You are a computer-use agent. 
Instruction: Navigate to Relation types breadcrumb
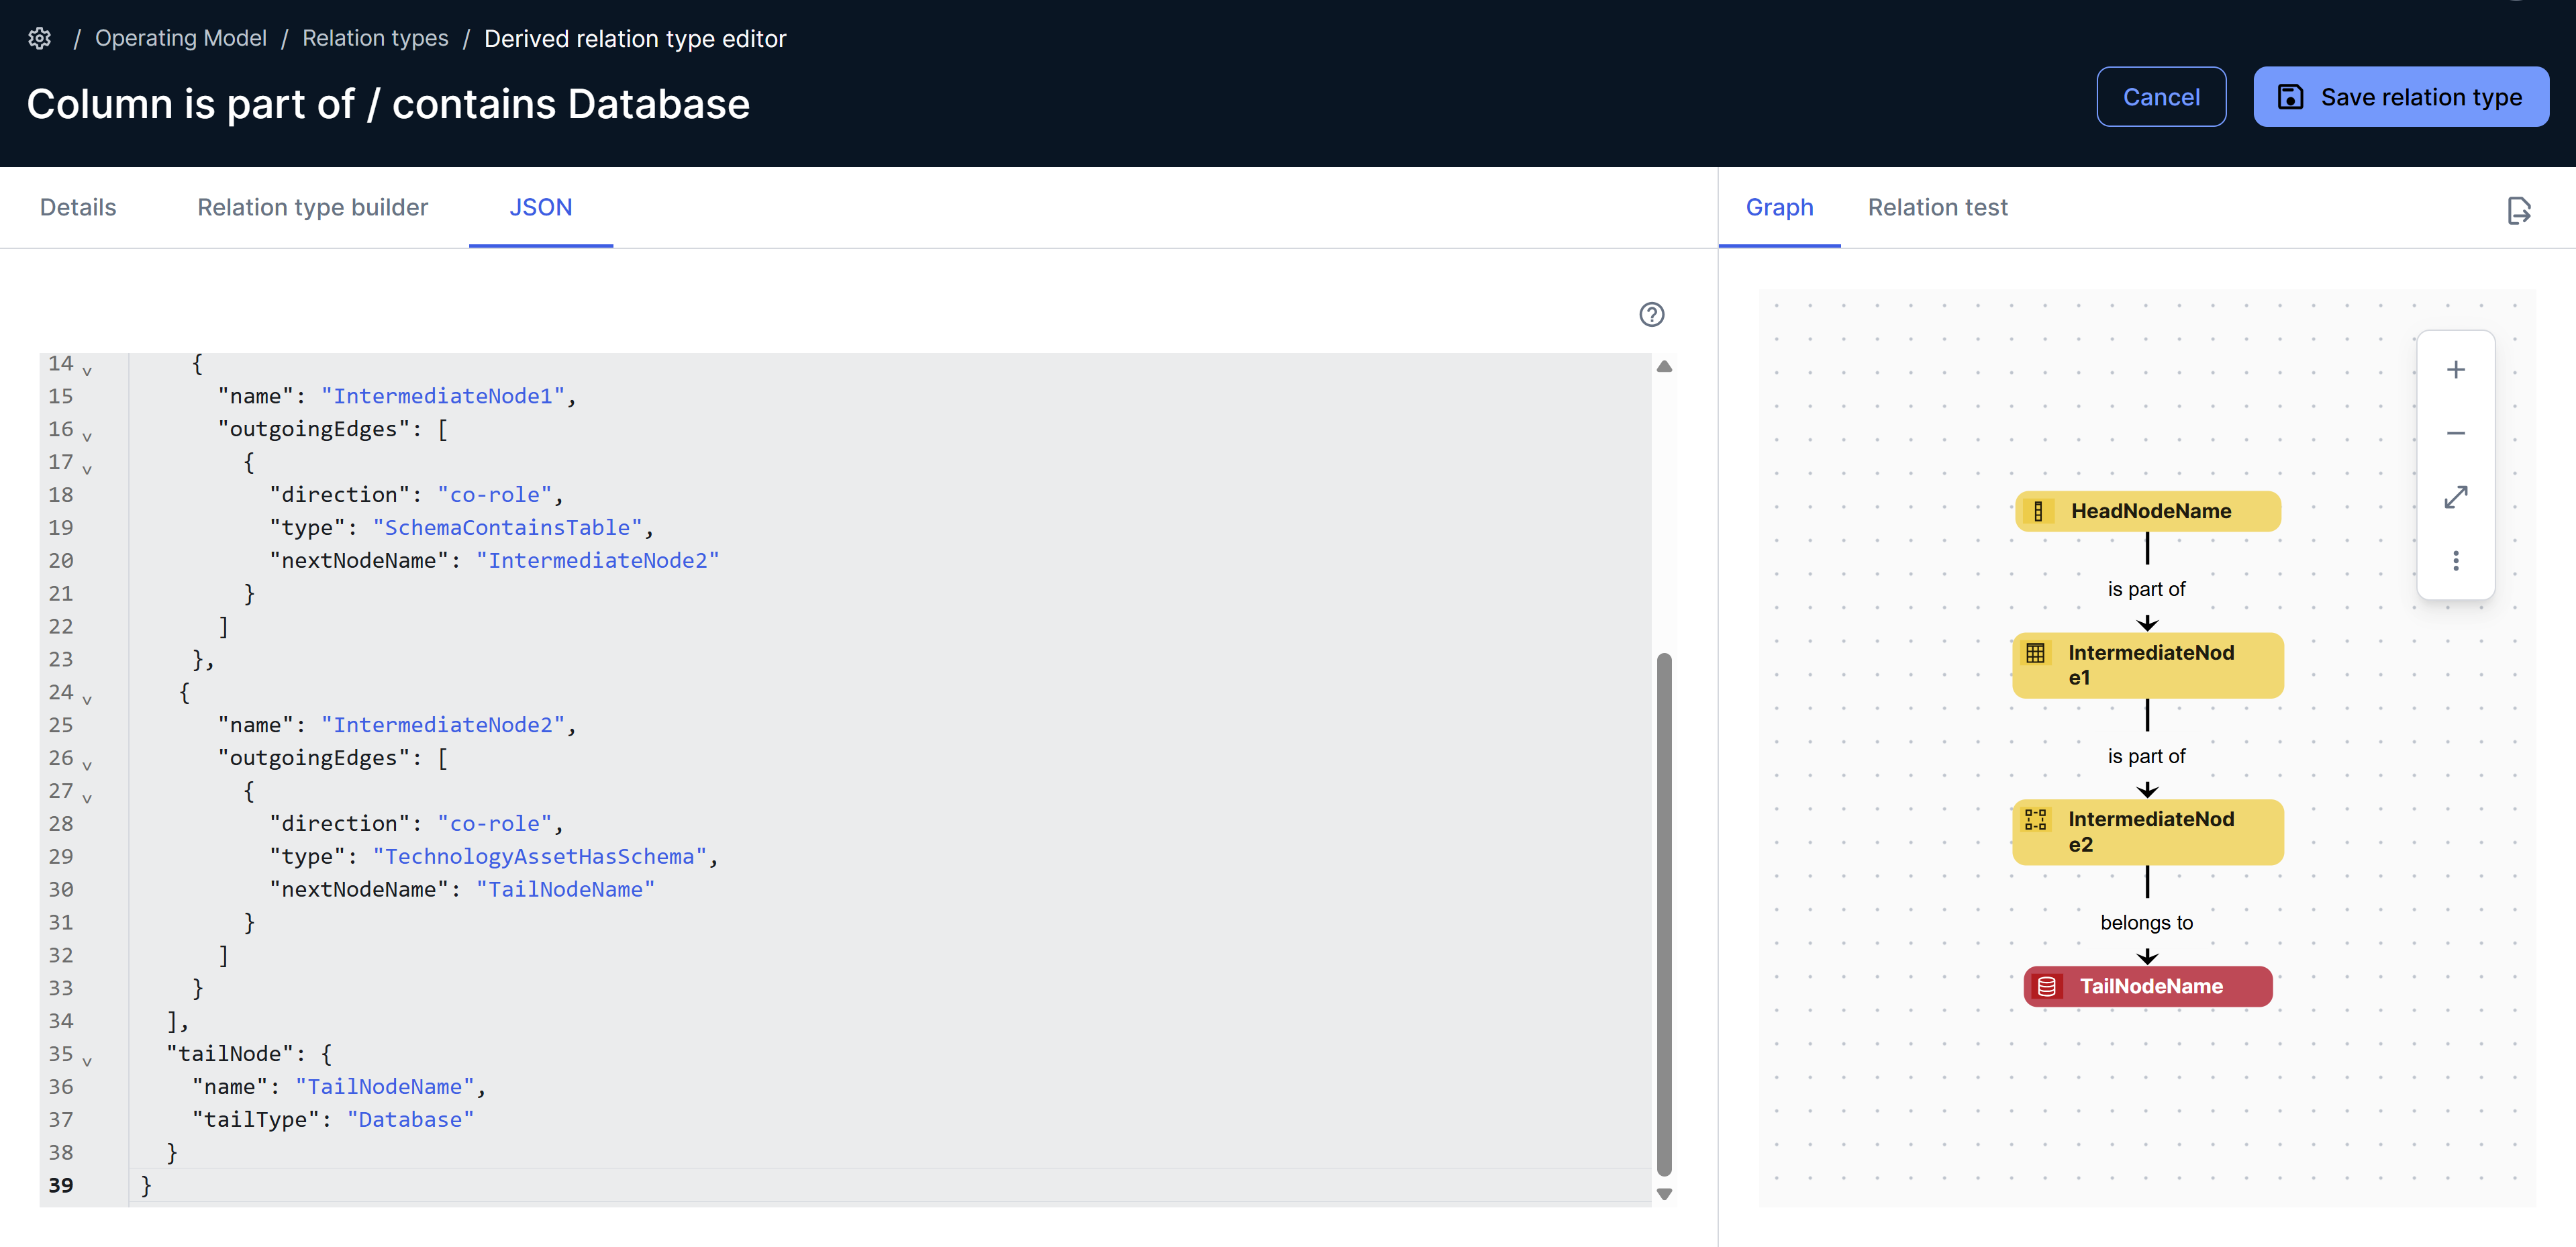[375, 38]
